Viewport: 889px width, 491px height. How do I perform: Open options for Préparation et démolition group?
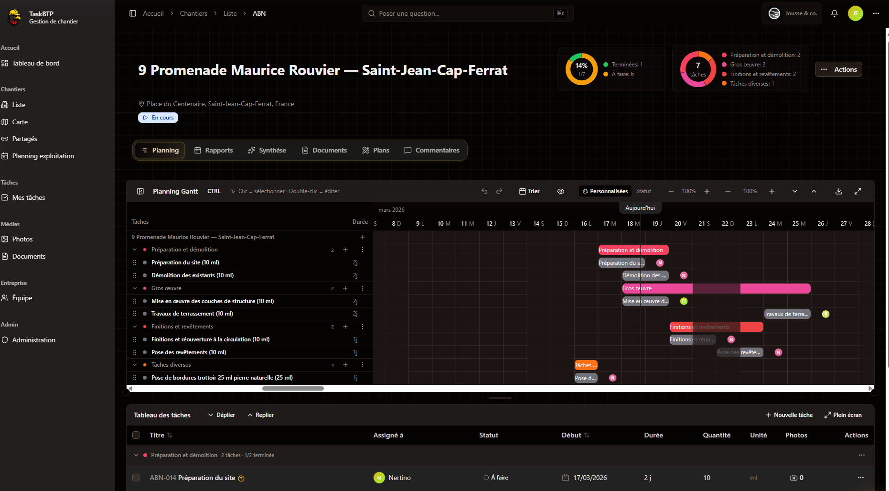tap(363, 250)
